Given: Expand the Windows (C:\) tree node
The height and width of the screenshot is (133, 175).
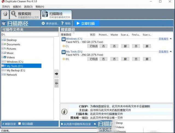Looking at the screenshot, I should pos(2,62).
